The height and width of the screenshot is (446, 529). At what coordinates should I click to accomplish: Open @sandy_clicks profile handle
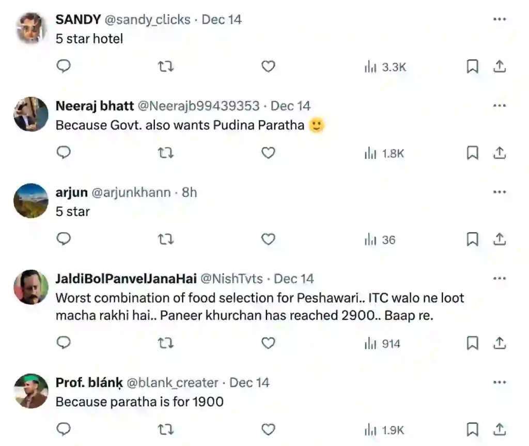[x=147, y=20]
